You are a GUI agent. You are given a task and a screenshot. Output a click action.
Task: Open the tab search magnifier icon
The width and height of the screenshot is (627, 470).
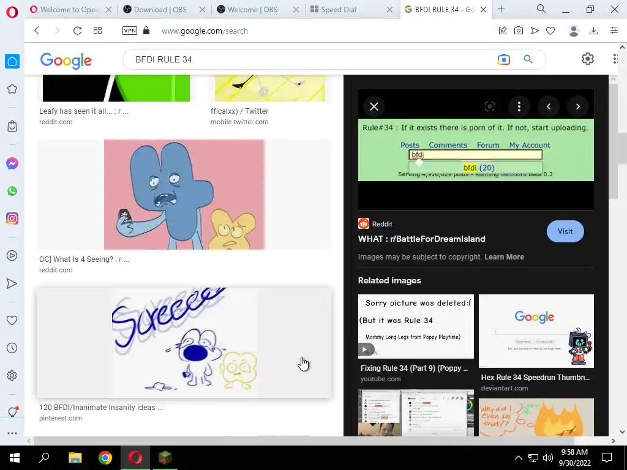pyautogui.click(x=541, y=9)
